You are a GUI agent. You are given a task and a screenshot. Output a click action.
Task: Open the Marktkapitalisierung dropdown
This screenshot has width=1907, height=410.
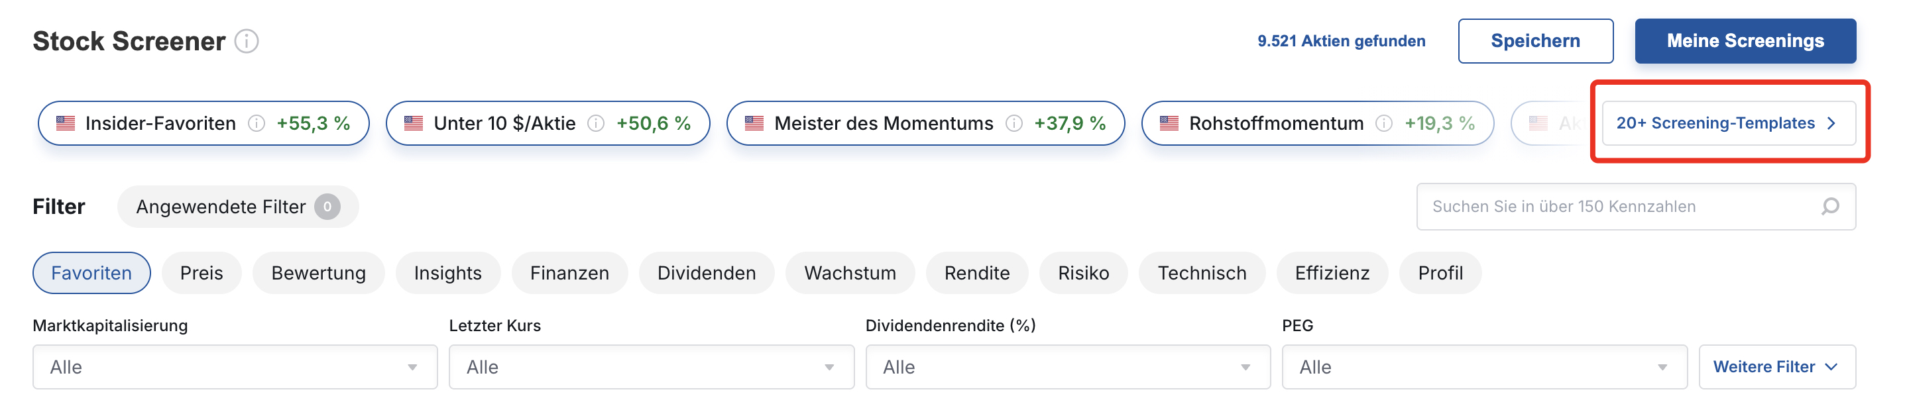(235, 367)
